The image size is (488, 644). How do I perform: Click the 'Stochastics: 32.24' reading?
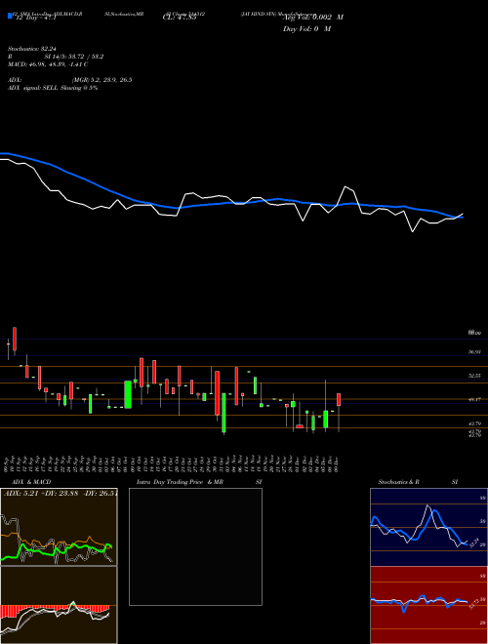[x=30, y=49]
